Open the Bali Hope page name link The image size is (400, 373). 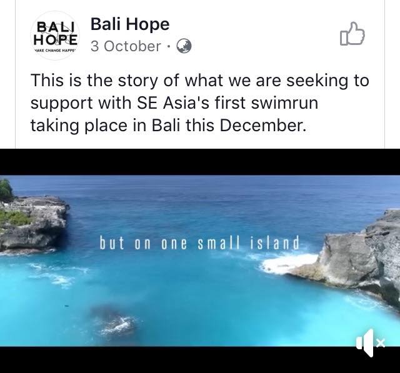130,24
